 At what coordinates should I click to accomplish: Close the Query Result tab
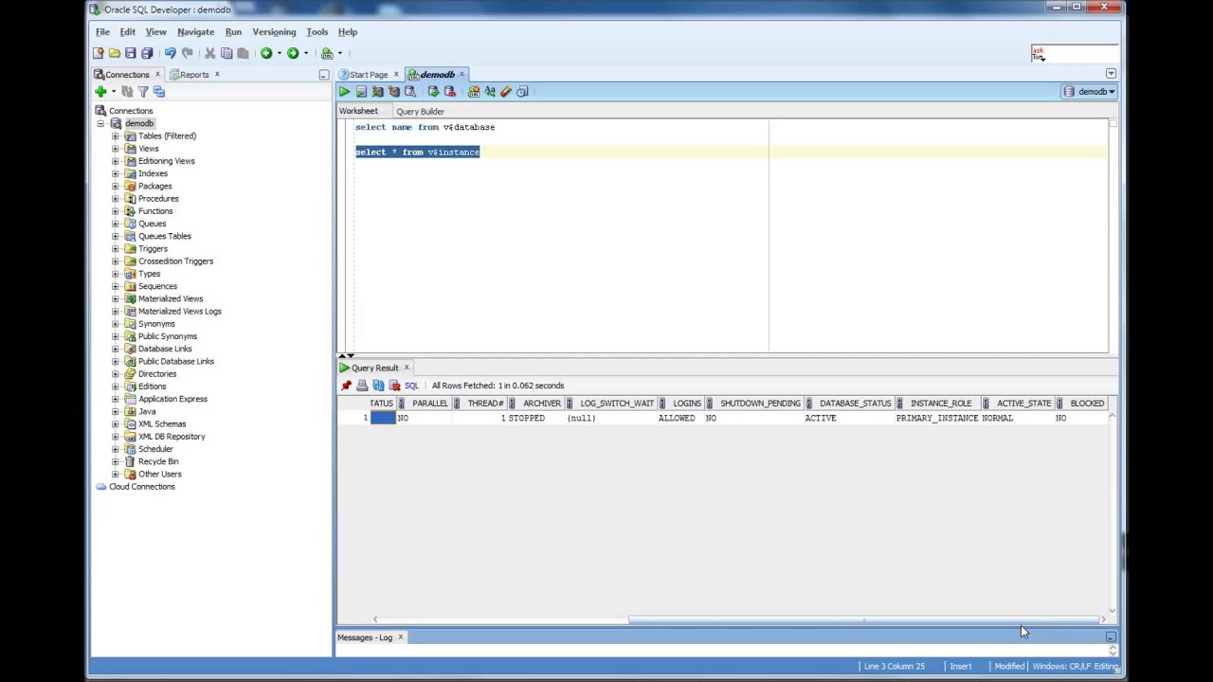407,368
